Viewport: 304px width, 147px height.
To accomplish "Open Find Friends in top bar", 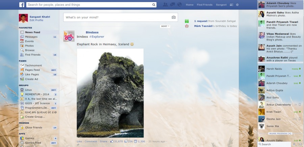I will (x=205, y=5).
